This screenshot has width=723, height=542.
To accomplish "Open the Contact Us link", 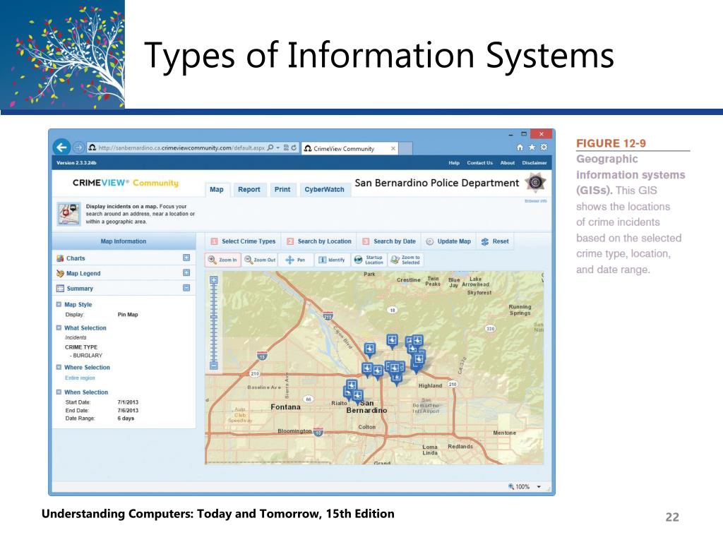I will click(479, 163).
